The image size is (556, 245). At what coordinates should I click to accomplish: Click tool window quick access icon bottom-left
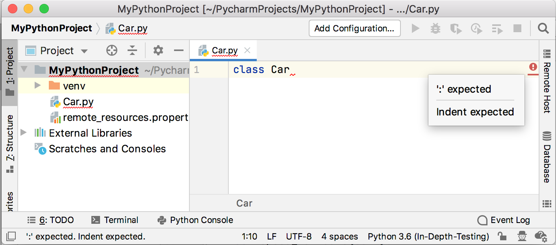pos(11,236)
